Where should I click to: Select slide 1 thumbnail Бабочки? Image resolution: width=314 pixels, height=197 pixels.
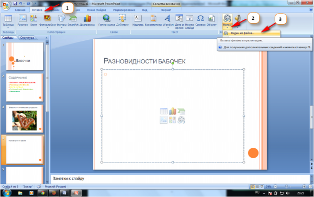pyautogui.click(x=25, y=56)
